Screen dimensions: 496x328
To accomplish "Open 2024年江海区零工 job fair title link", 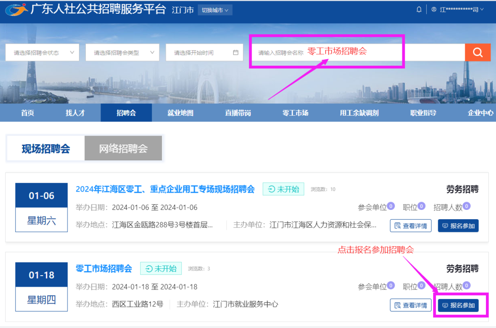I will pyautogui.click(x=165, y=189).
